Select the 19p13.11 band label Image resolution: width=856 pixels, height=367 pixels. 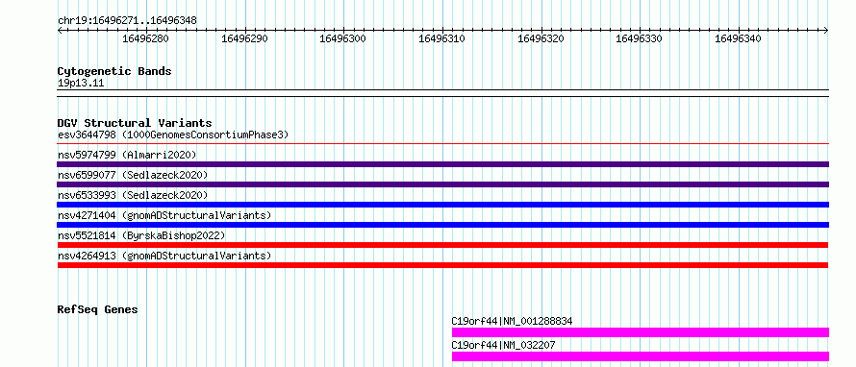point(81,84)
